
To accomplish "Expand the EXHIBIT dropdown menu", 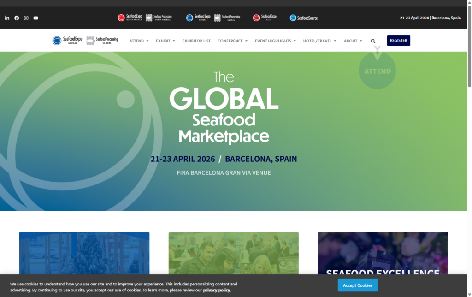I will pos(165,41).
